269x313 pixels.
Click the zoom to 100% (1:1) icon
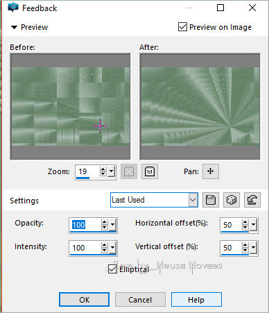[150, 171]
